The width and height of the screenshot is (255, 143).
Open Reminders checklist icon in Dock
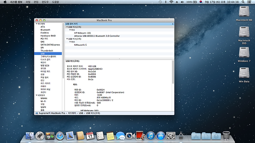click(100, 136)
